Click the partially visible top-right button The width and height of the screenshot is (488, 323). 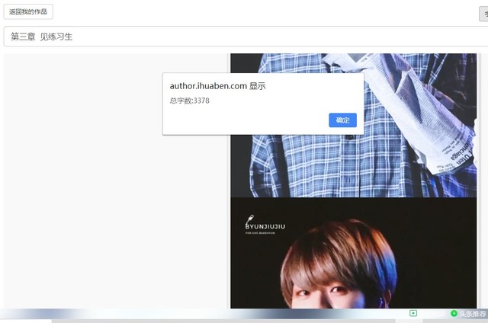(x=483, y=14)
